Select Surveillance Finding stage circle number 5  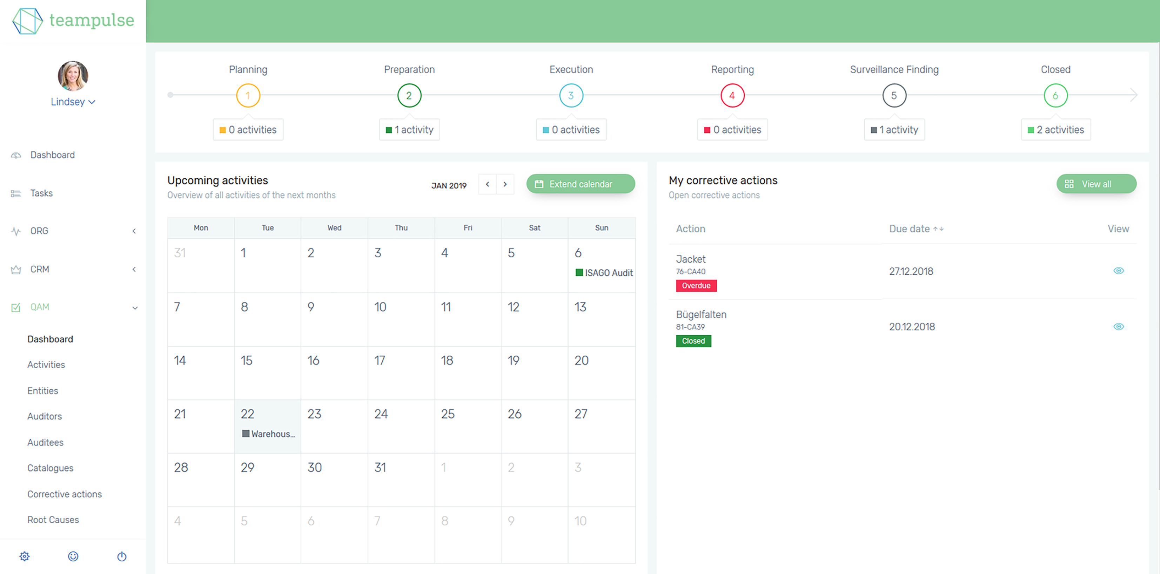click(894, 95)
